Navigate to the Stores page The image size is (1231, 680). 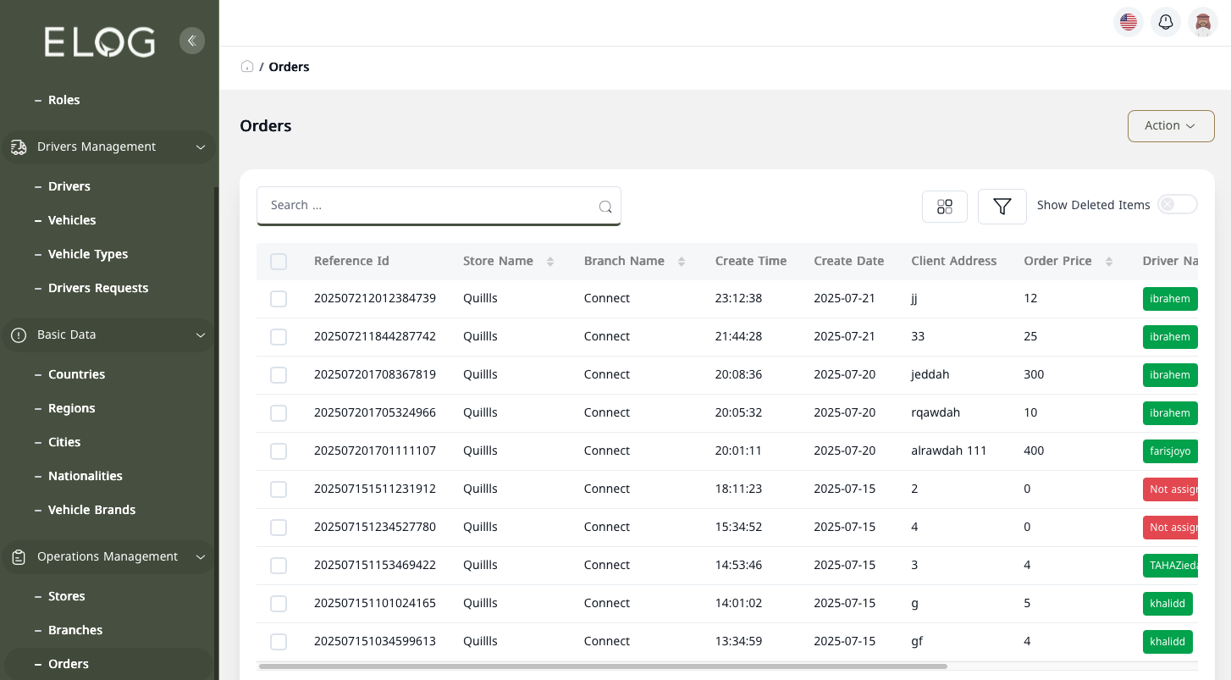[x=64, y=595]
